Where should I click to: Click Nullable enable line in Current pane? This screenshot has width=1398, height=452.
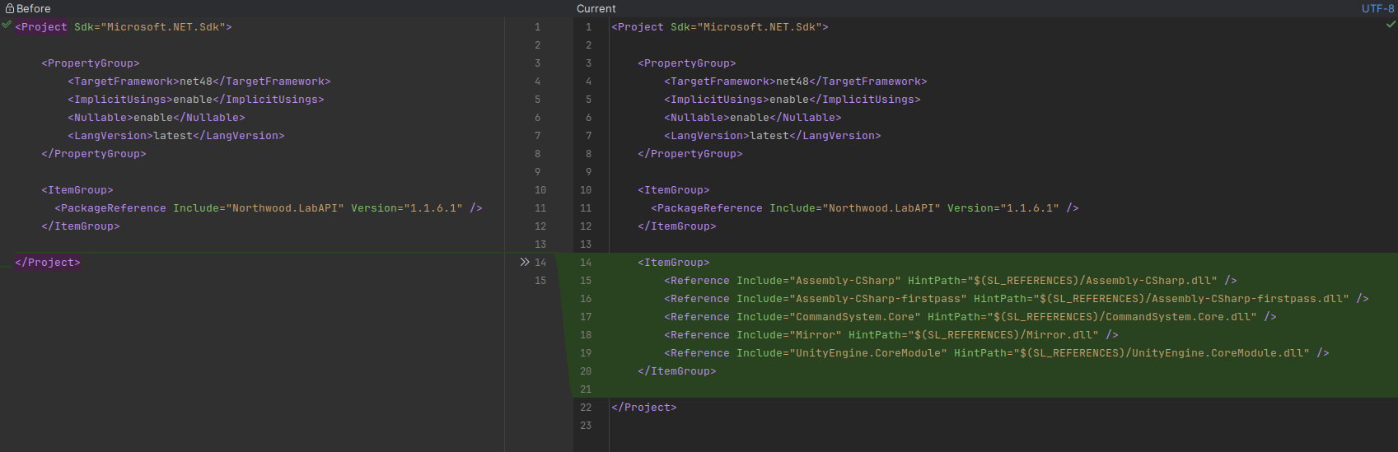click(753, 118)
